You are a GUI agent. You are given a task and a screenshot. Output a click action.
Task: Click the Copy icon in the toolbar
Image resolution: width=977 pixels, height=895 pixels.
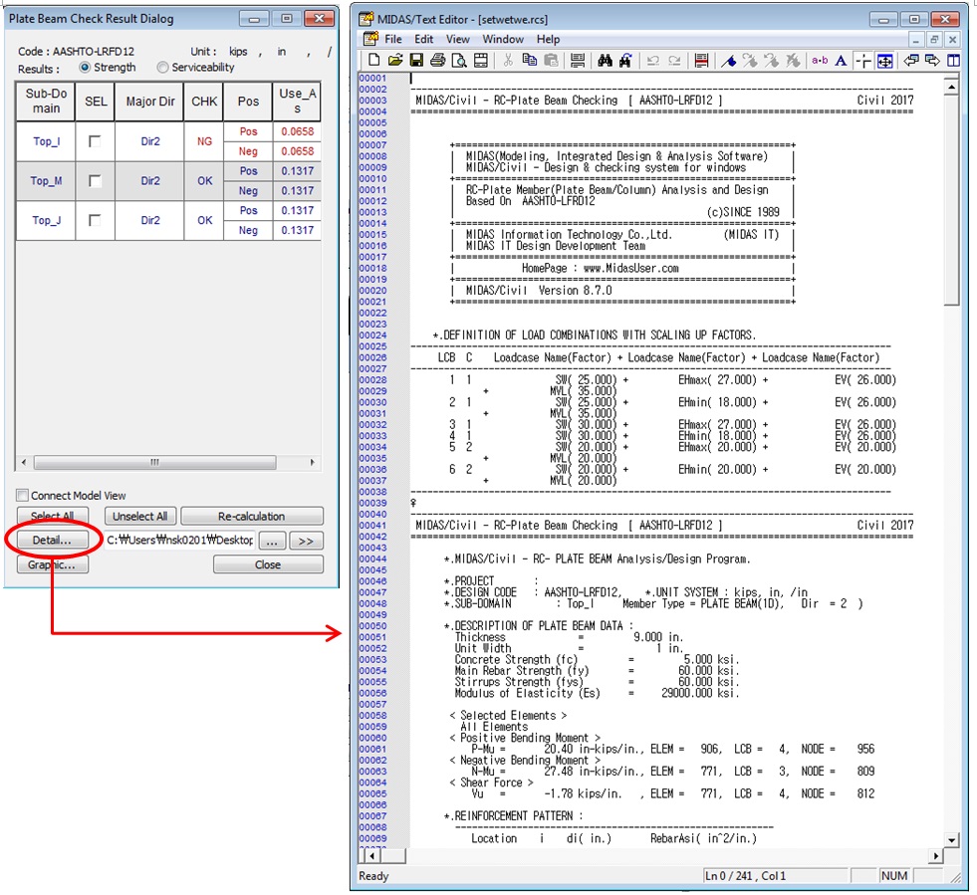530,61
